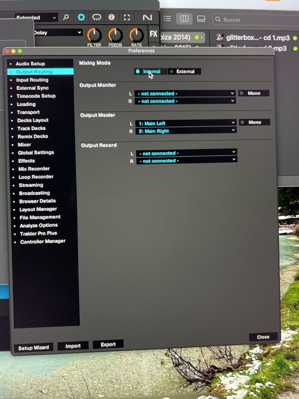Select glitterbox cd 1.mp3 file in Finder
Image resolution: width=299 pixels, height=399 pixels.
tap(257, 38)
